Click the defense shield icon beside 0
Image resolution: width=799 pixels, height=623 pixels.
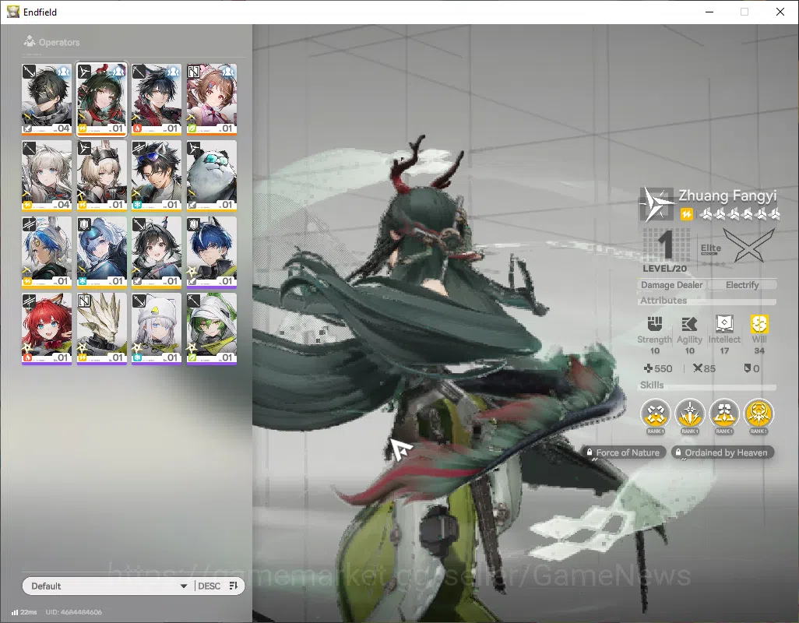click(748, 368)
